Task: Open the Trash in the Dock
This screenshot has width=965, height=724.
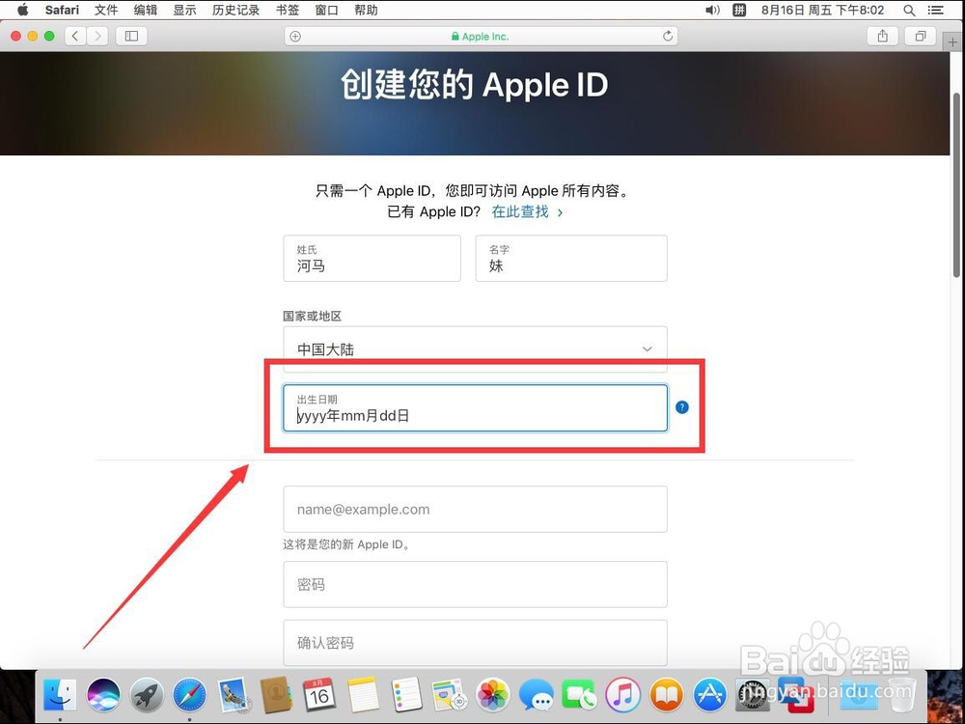Action: (x=902, y=696)
